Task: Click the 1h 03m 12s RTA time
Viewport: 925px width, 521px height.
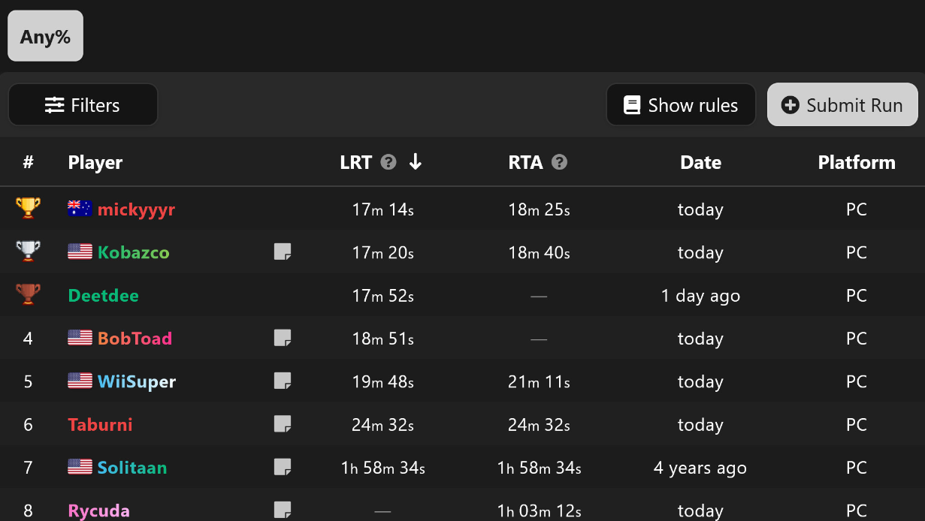Action: [x=539, y=510]
